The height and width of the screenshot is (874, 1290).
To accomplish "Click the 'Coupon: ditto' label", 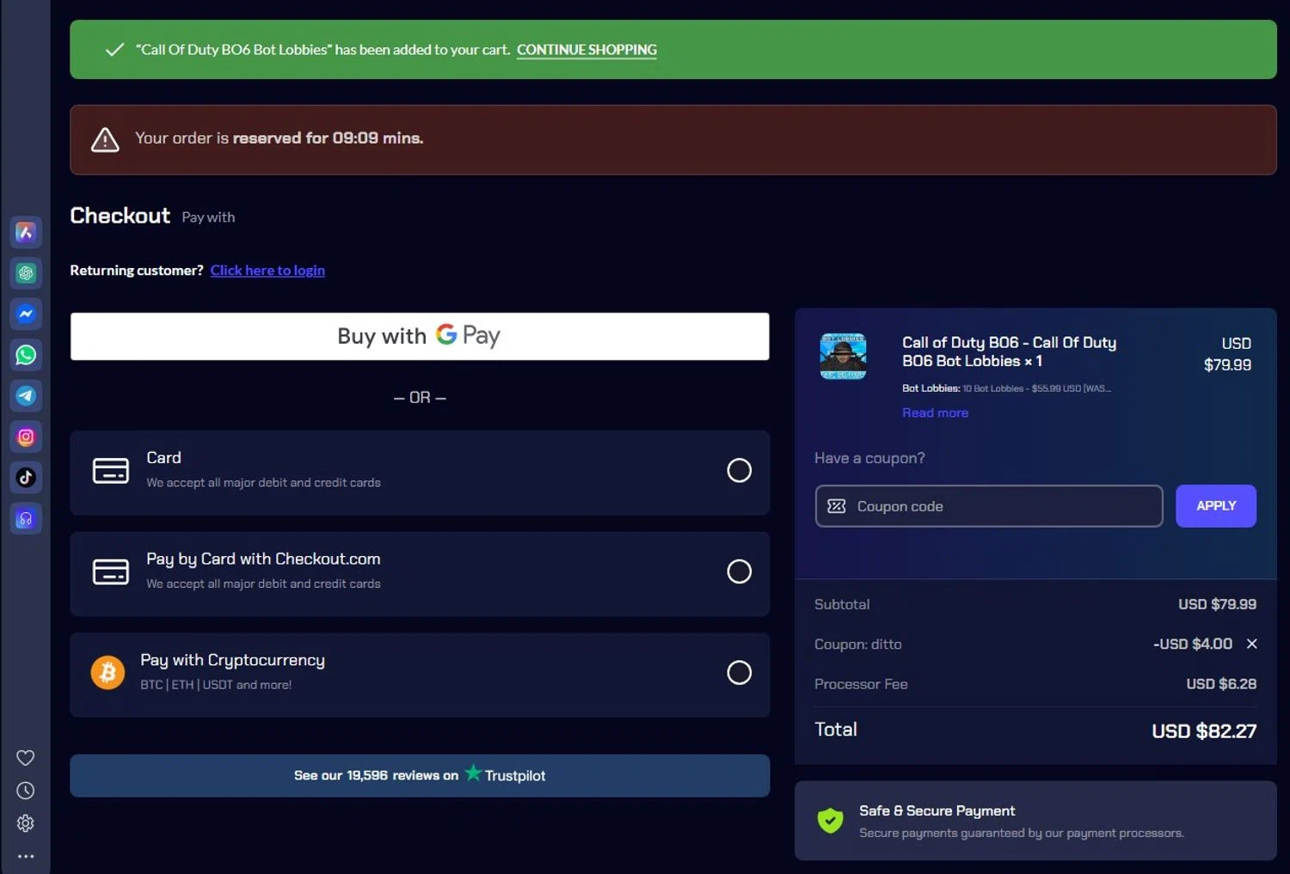I will point(857,644).
